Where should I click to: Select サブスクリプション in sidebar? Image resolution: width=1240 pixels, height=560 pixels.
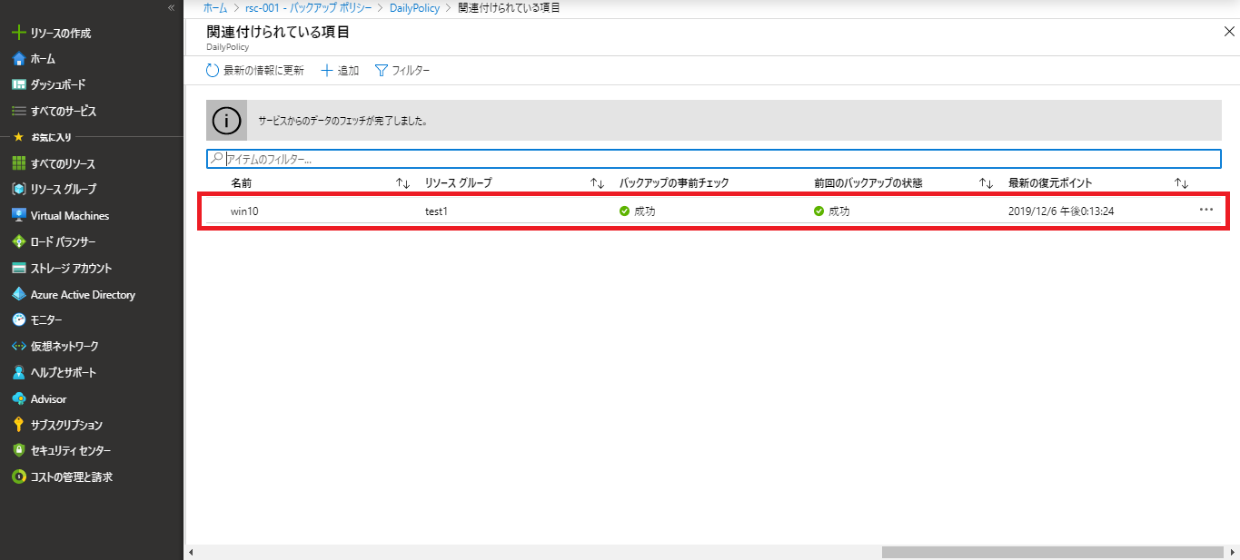pos(67,425)
